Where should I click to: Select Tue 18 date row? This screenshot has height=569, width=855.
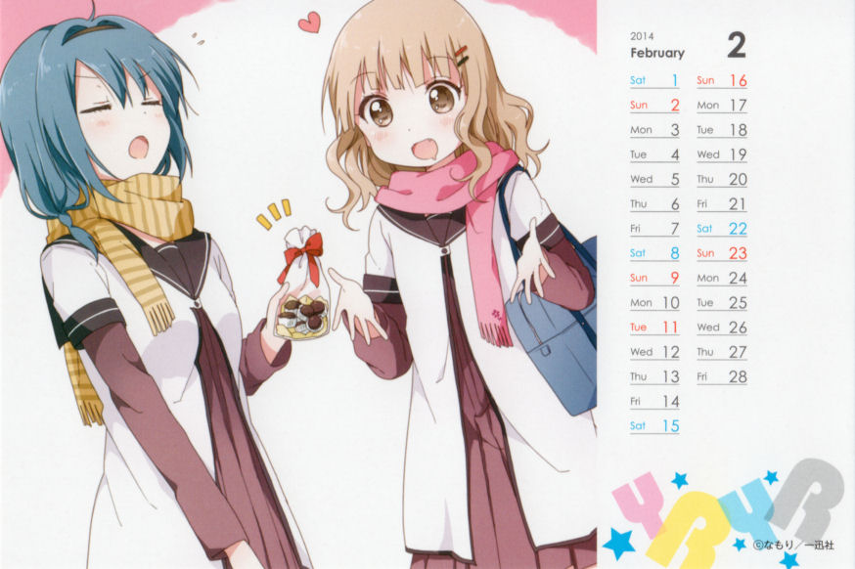click(x=721, y=130)
